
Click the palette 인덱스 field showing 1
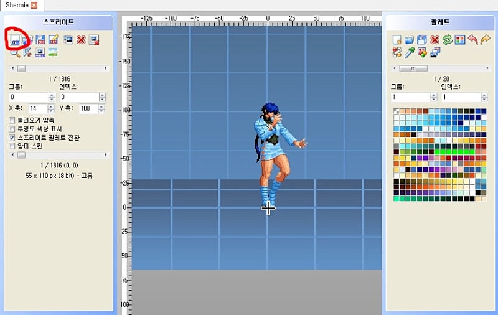[461, 97]
